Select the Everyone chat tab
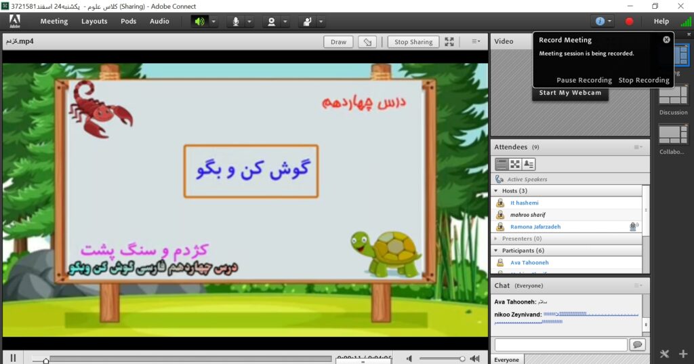694x364 pixels. (507, 359)
